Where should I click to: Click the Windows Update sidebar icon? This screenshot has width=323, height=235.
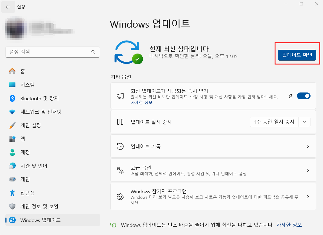pyautogui.click(x=12, y=220)
